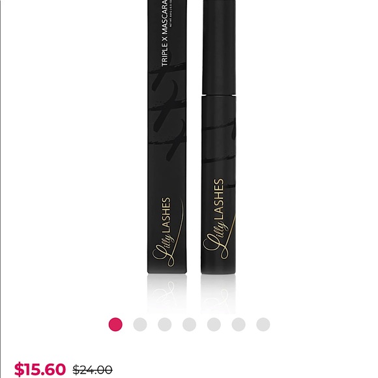Show the fourth product image dot

coord(189,325)
